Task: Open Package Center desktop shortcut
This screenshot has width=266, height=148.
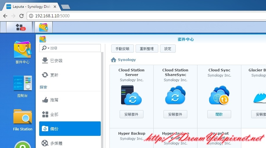Action: (22, 53)
